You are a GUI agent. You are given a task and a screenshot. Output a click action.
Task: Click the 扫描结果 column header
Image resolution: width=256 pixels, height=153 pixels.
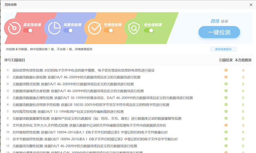(x=226, y=60)
